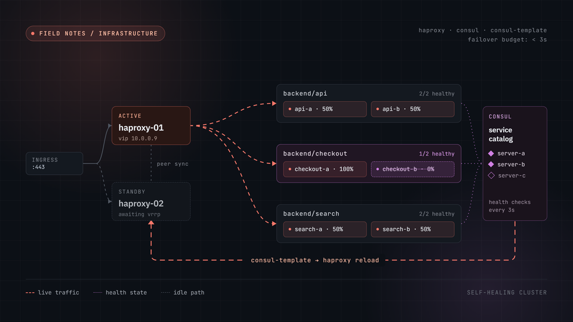Click the awaiting vrrp text

click(139, 214)
